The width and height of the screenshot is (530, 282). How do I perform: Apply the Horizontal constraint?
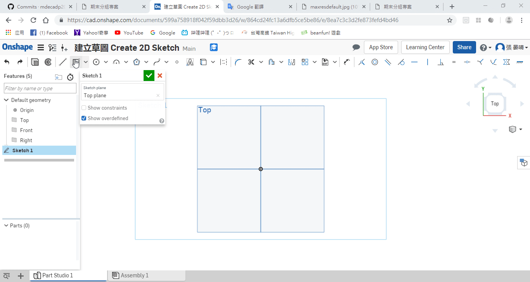(414, 62)
